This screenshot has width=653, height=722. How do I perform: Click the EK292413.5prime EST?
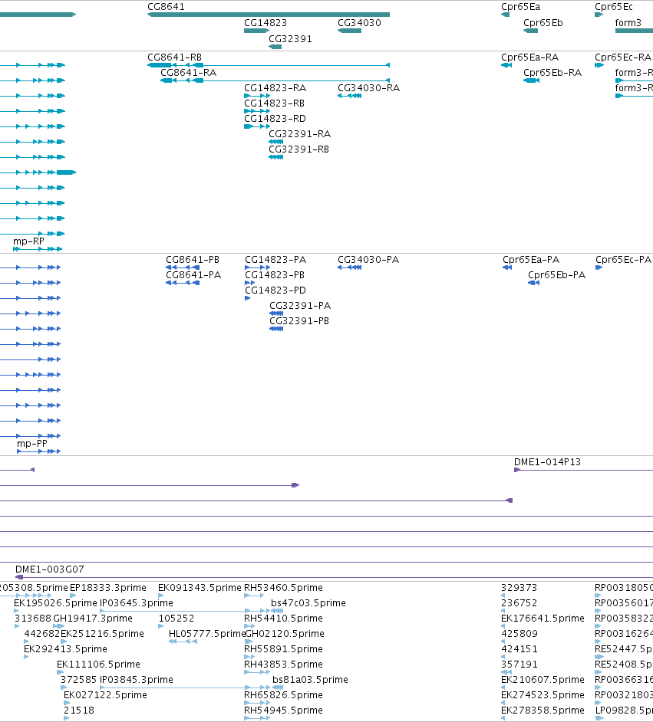pyautogui.click(x=26, y=657)
